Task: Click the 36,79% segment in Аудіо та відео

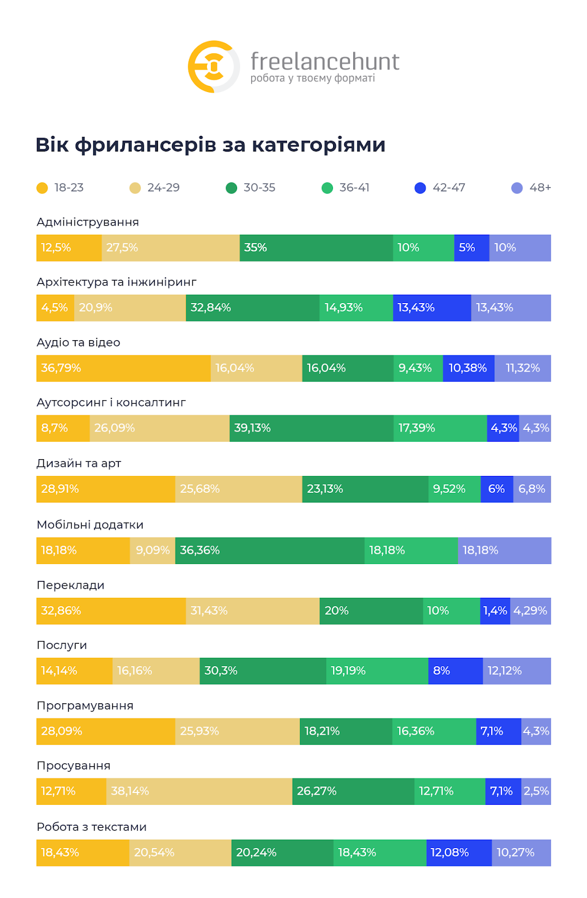Action: point(123,368)
